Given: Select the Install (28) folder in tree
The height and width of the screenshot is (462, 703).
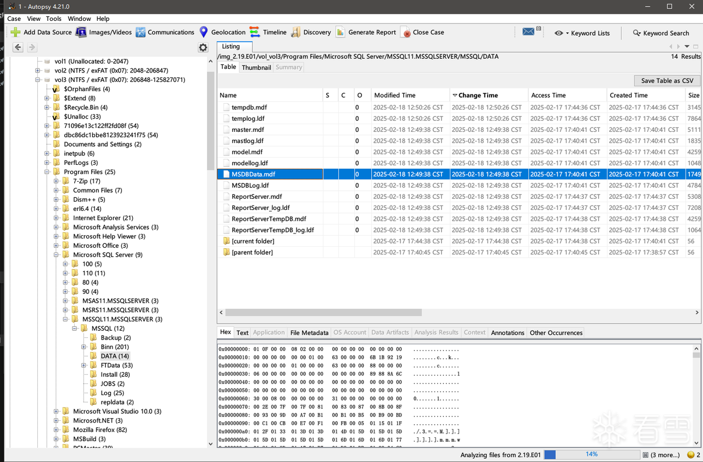Looking at the screenshot, I should 115,375.
